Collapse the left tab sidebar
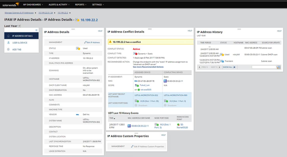 pos(37,30)
